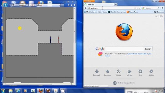Click IE horizontal scrollbar right arrow
The image size is (165, 93).
pyautogui.click(x=72, y=84)
